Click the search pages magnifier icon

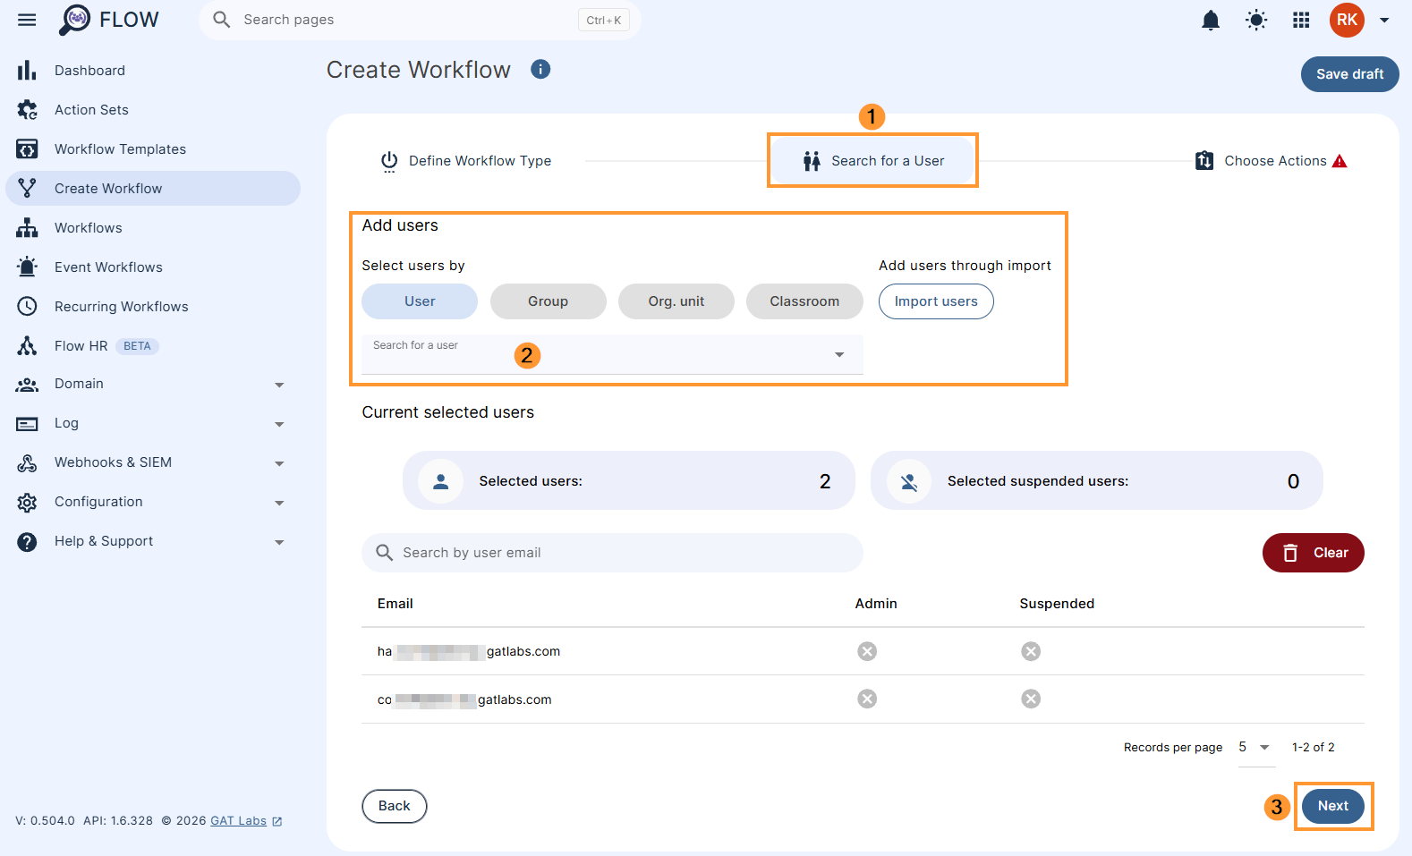(221, 20)
